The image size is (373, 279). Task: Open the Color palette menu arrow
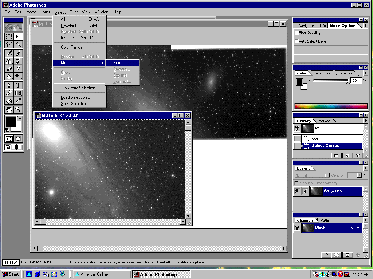coord(366,73)
